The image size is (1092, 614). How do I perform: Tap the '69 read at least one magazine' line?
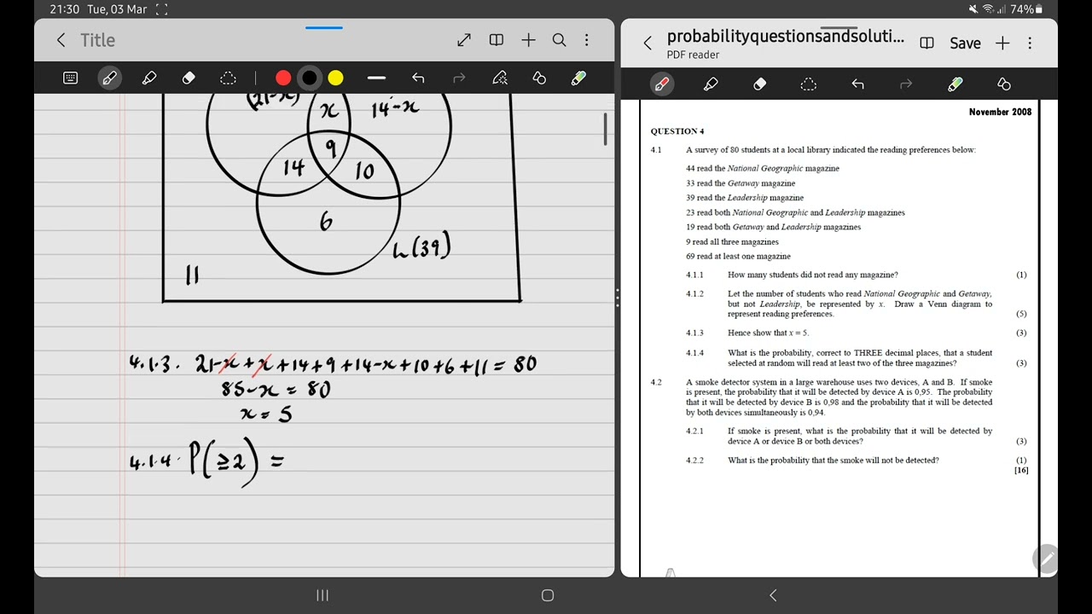[x=738, y=256]
